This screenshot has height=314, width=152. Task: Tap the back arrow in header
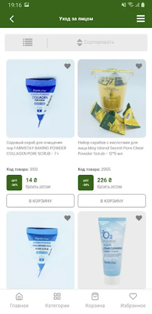tap(12, 19)
